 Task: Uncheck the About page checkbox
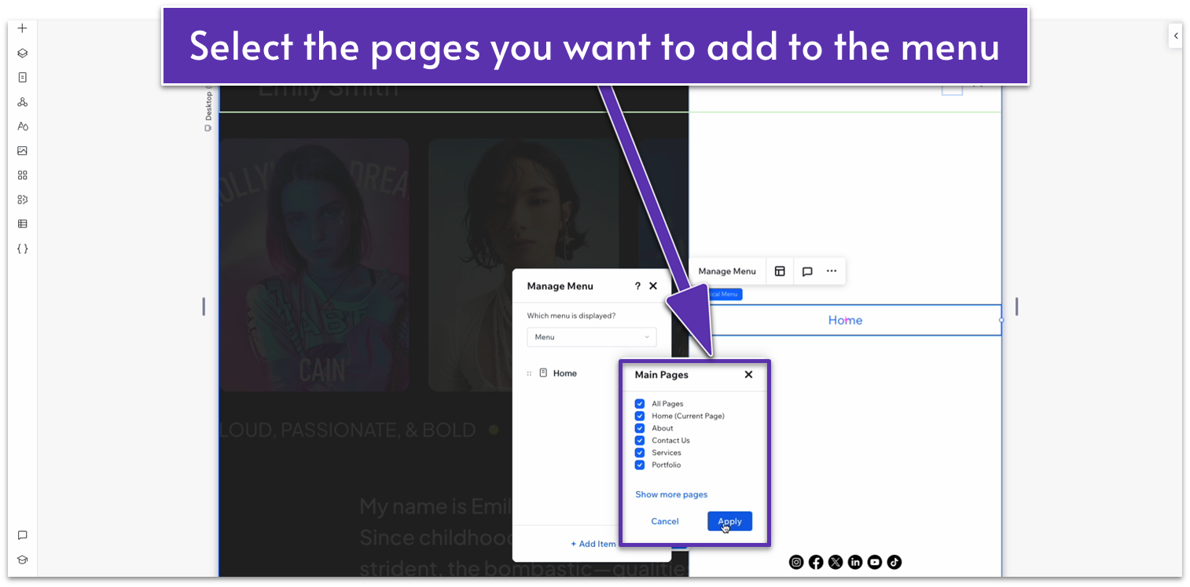point(640,428)
